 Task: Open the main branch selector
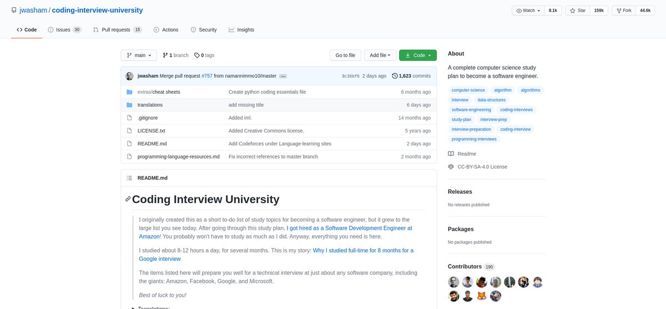(x=139, y=55)
